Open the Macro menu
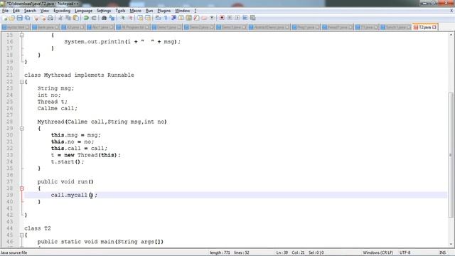Screen dimensions: 455x256 136,11
